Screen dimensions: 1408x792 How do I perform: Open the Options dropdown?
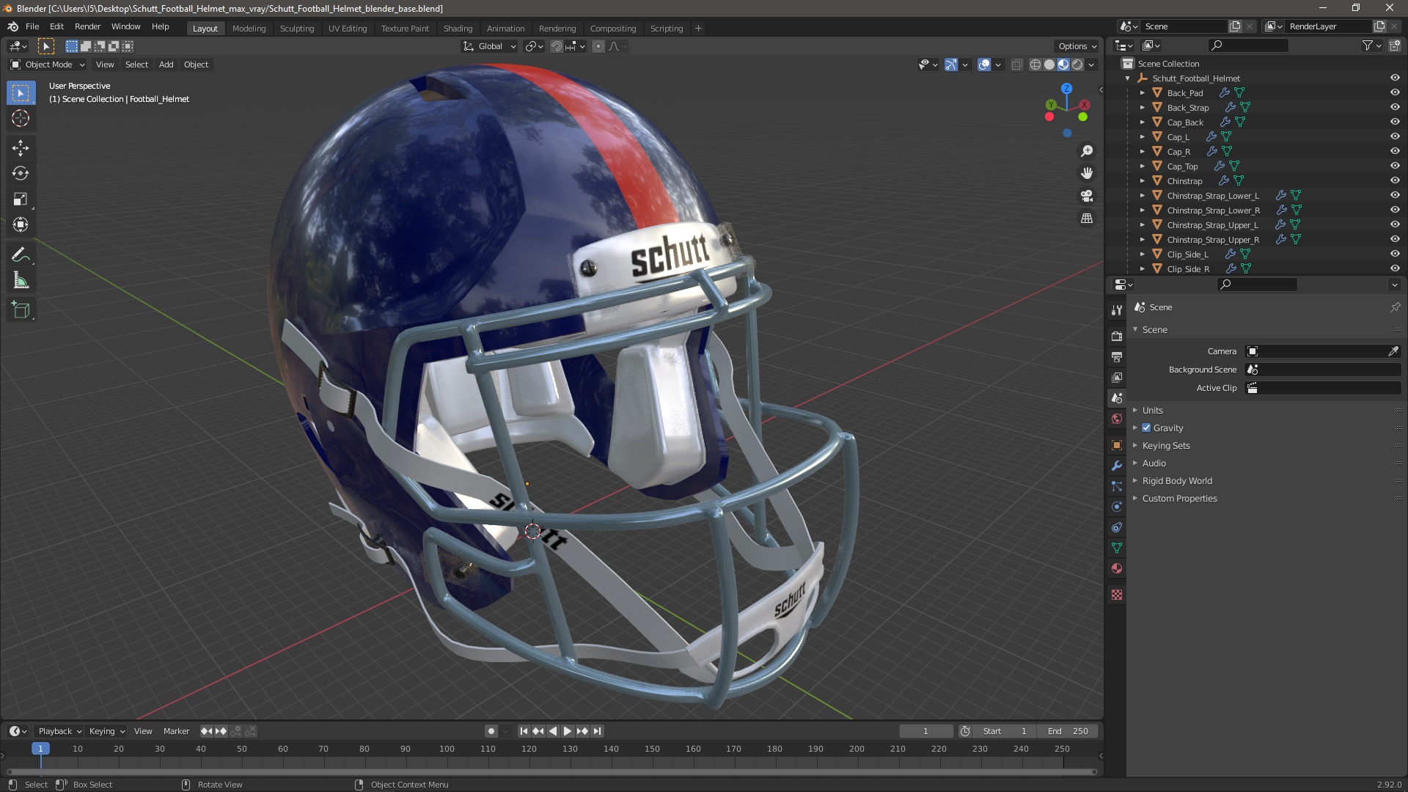[1077, 46]
